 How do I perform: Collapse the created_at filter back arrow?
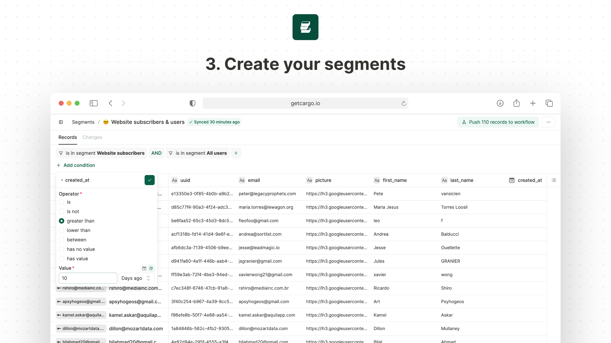62,180
